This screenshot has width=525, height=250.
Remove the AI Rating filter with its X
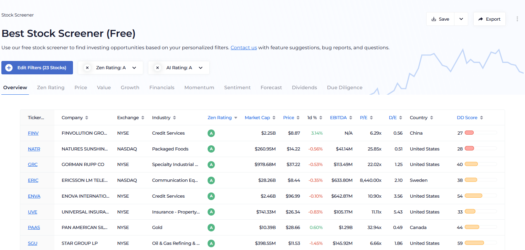158,67
